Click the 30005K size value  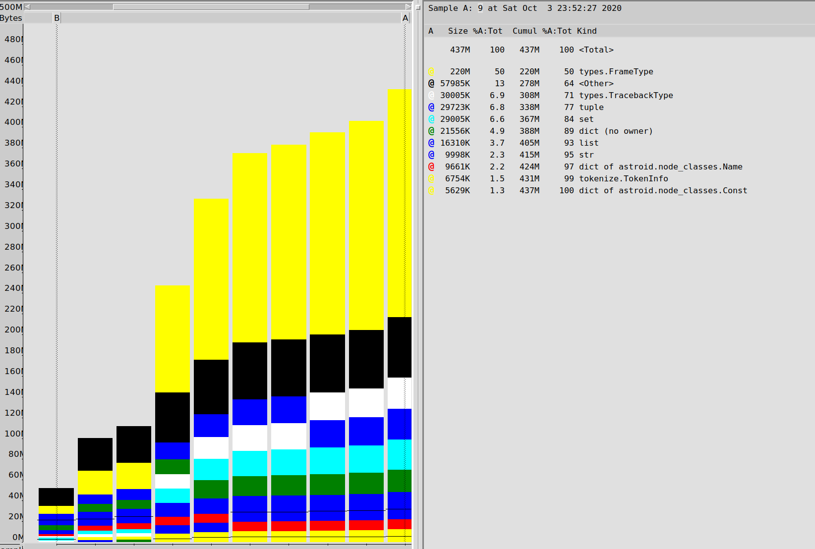(455, 96)
